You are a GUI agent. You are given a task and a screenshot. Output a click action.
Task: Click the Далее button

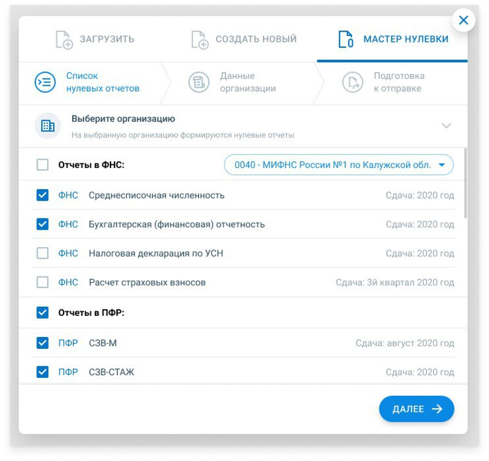[x=416, y=409]
